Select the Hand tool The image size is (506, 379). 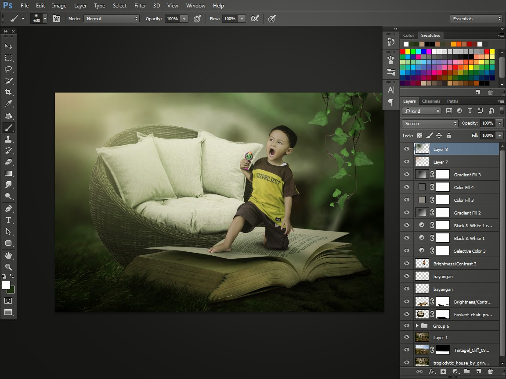[8, 255]
